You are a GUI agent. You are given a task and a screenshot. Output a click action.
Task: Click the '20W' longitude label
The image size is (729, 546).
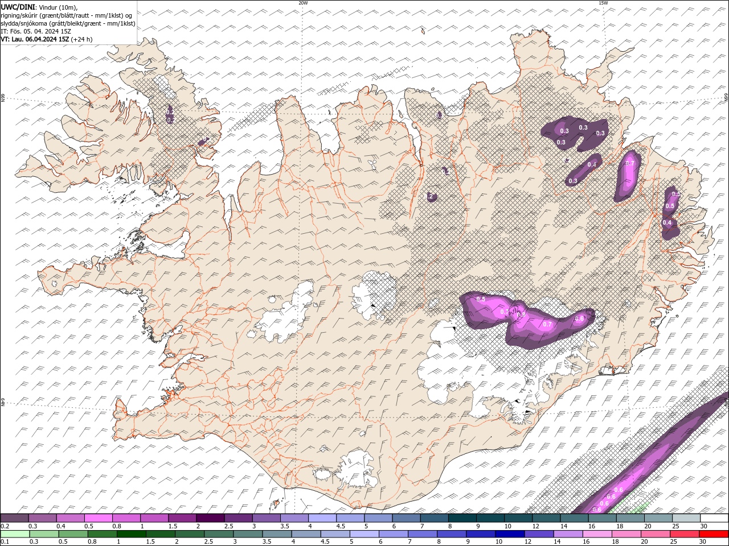[303, 3]
